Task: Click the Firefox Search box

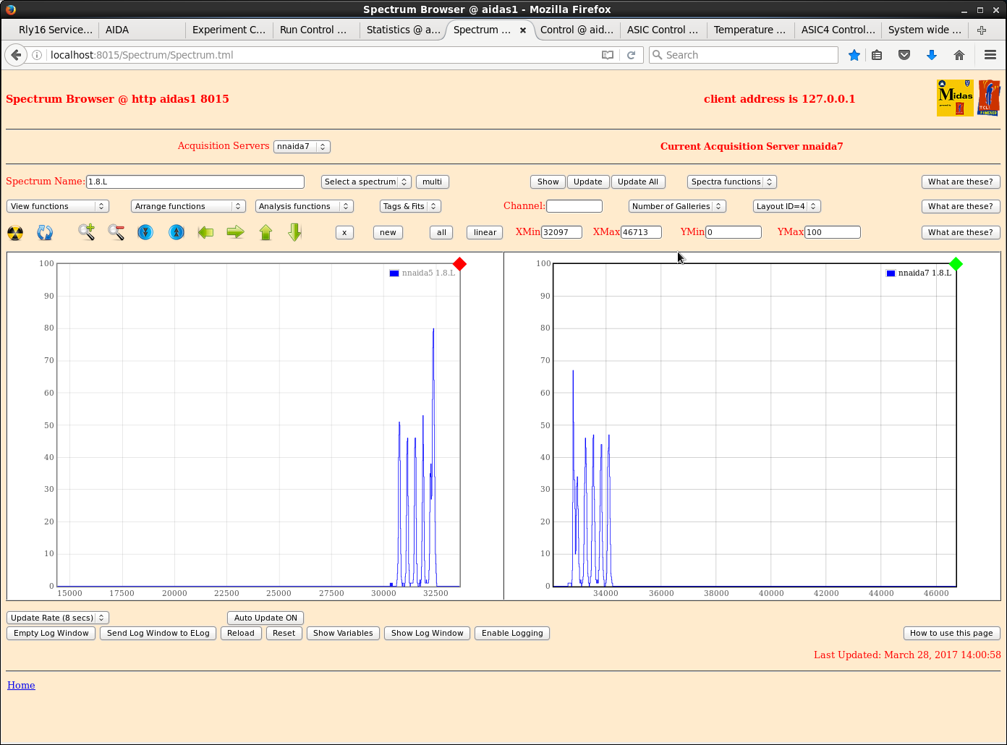Action: tap(744, 55)
